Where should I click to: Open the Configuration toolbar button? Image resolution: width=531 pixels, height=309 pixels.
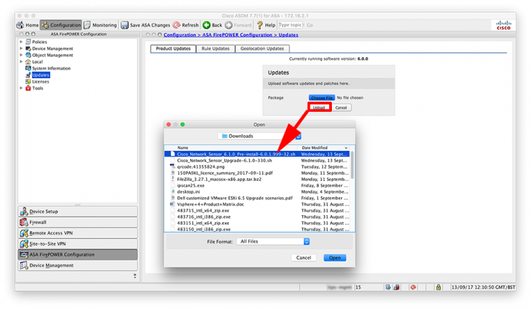click(61, 25)
